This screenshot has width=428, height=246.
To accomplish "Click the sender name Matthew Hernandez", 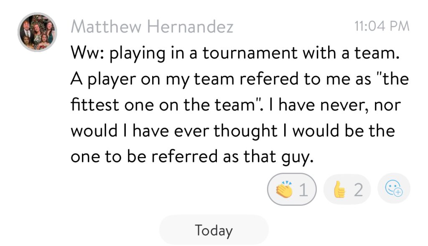I will (152, 27).
